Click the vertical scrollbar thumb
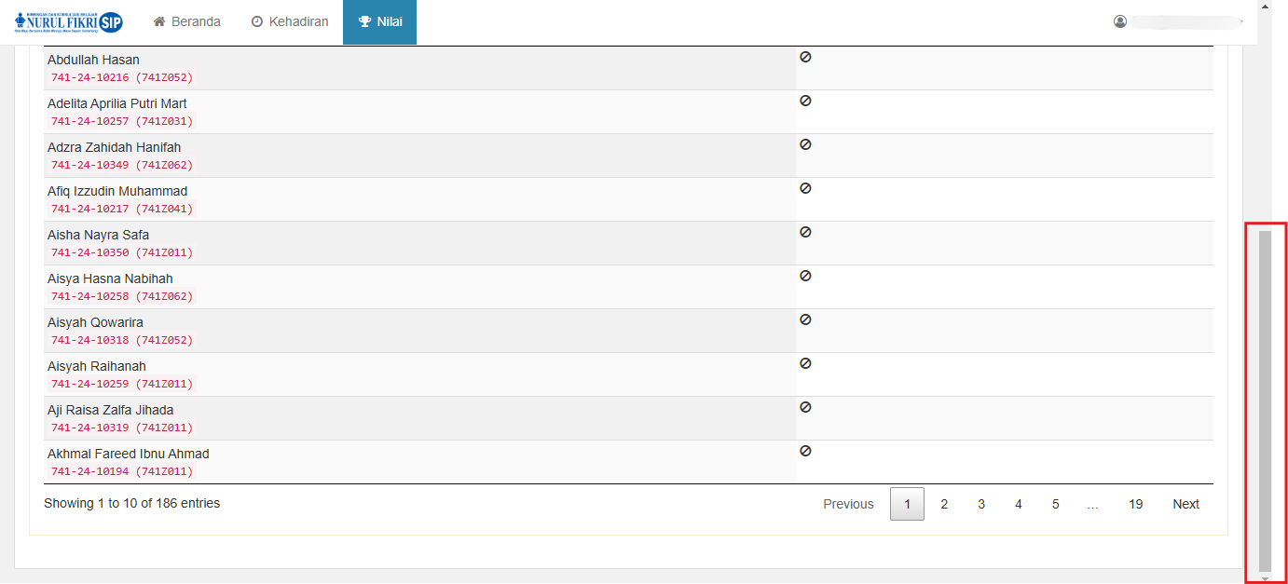Screen dimensions: 1288x584 (1265, 401)
